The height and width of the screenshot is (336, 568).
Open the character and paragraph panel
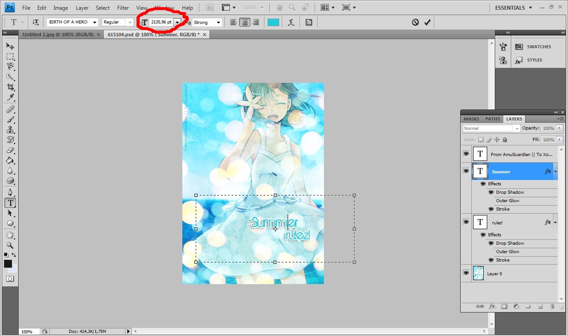coord(309,22)
